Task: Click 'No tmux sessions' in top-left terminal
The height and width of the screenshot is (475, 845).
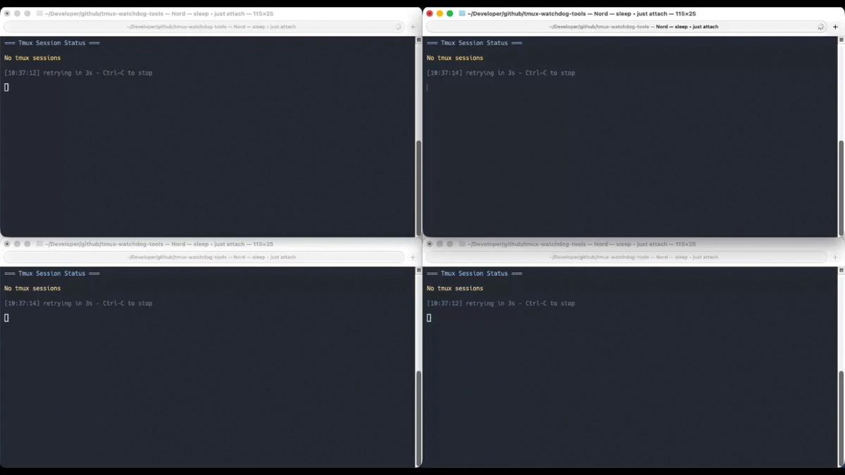Action: (32, 58)
